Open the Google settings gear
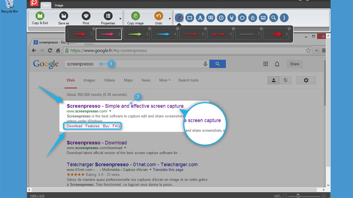The height and width of the screenshot is (198, 353). 306,80
